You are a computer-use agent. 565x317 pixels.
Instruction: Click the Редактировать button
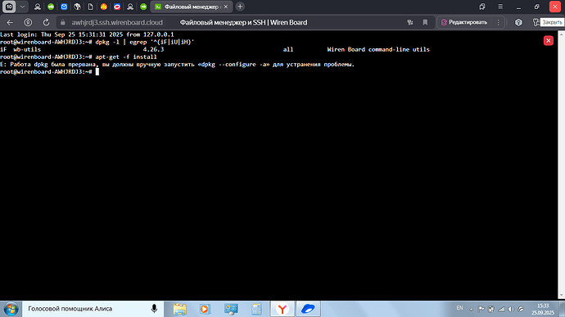pos(464,22)
